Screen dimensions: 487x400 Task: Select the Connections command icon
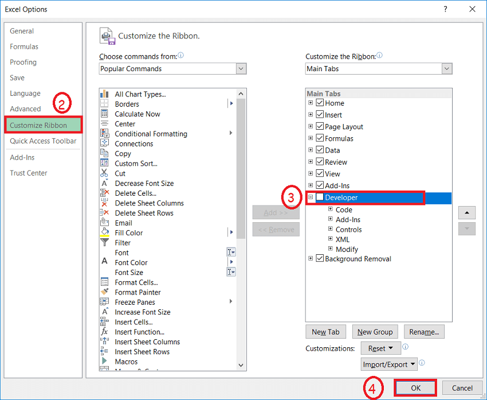coord(104,143)
